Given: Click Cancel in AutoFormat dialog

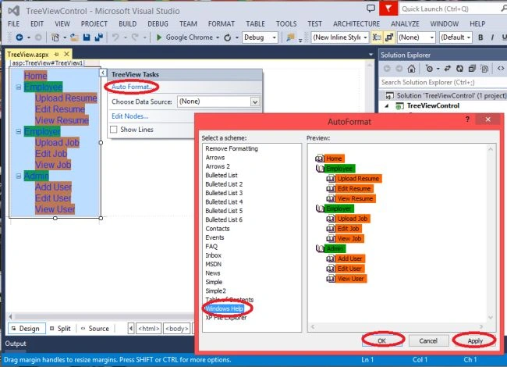Looking at the screenshot, I should point(428,340).
